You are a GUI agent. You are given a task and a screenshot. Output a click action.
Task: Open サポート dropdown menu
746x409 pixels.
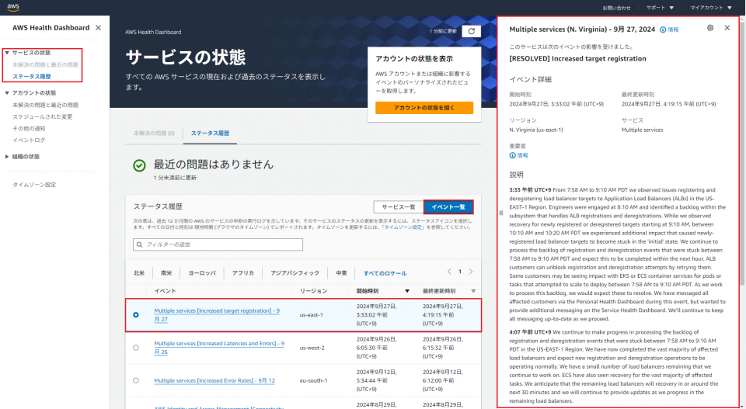[660, 8]
